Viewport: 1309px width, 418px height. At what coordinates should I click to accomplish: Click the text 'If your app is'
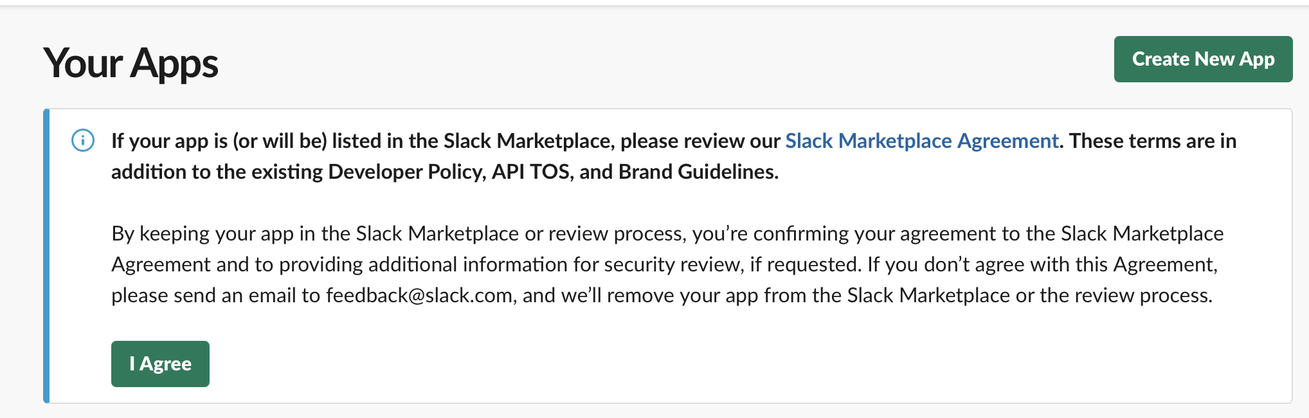(169, 141)
